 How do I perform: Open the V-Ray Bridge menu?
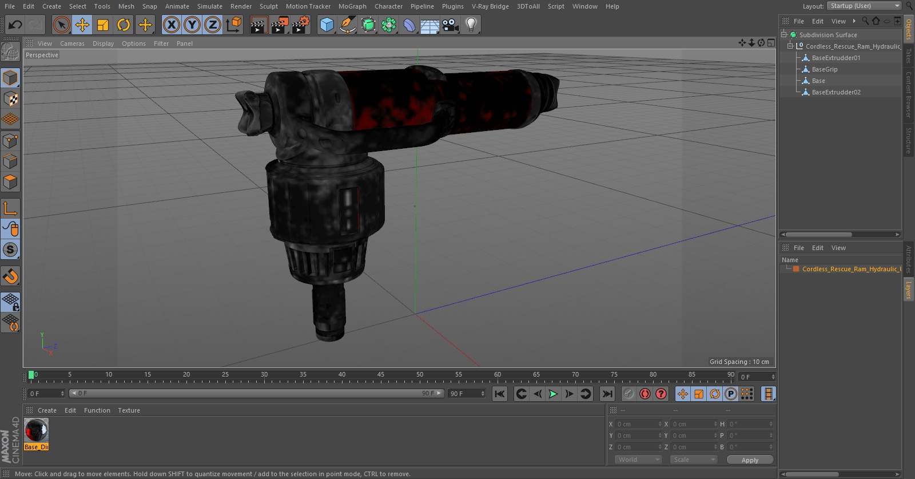pyautogui.click(x=490, y=6)
